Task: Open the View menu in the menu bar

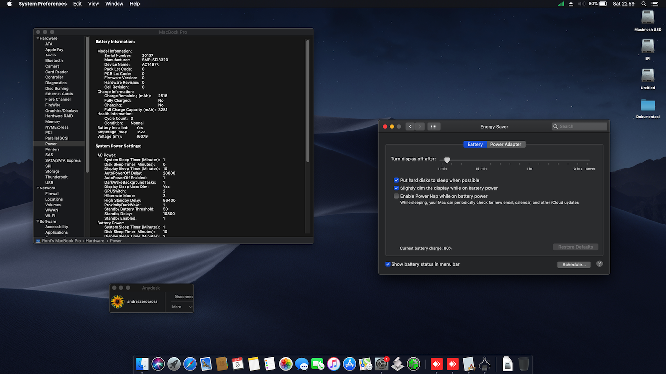Action: 94,4
